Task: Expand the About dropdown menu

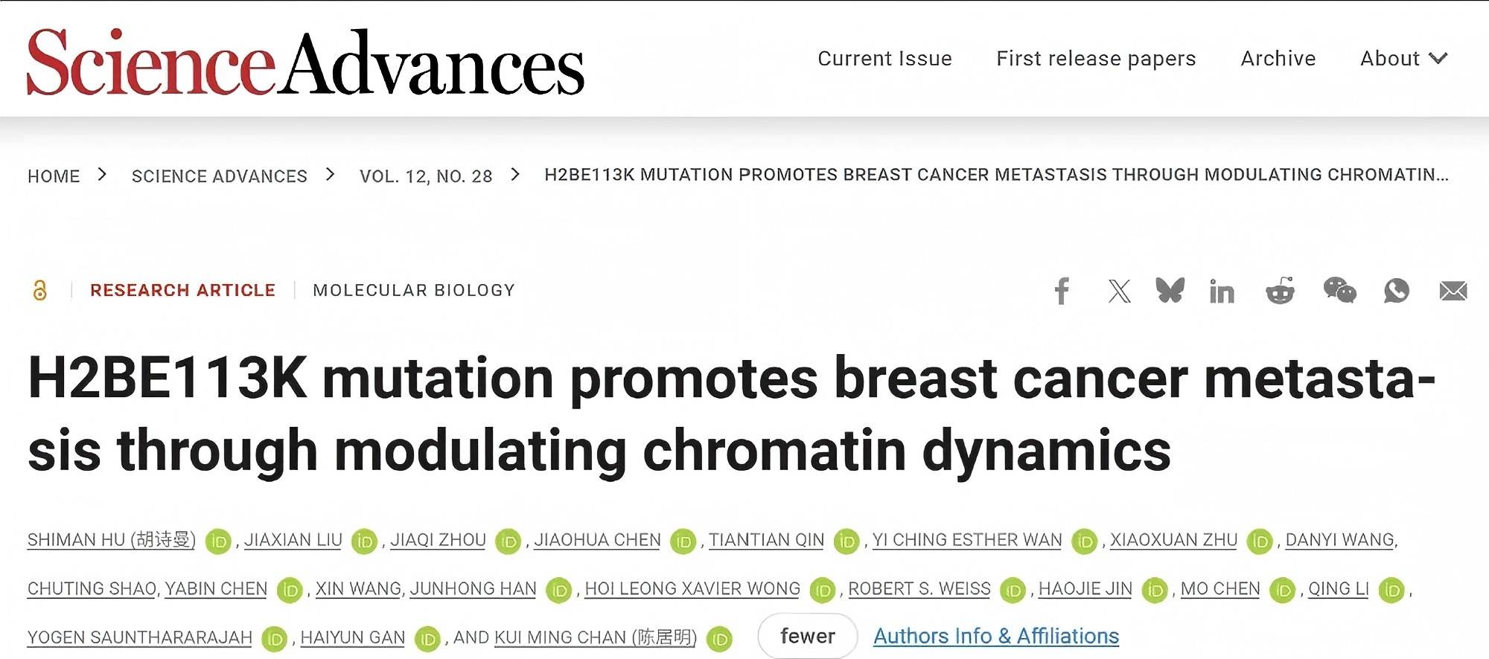Action: point(1404,58)
